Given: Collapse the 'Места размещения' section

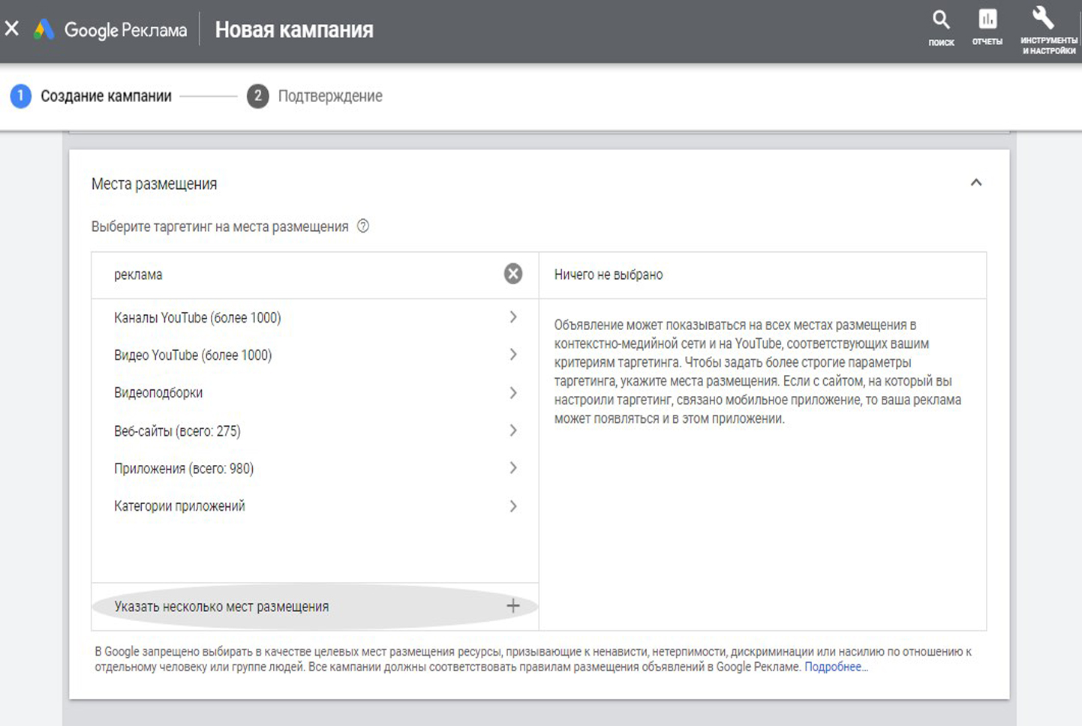Looking at the screenshot, I should (976, 183).
